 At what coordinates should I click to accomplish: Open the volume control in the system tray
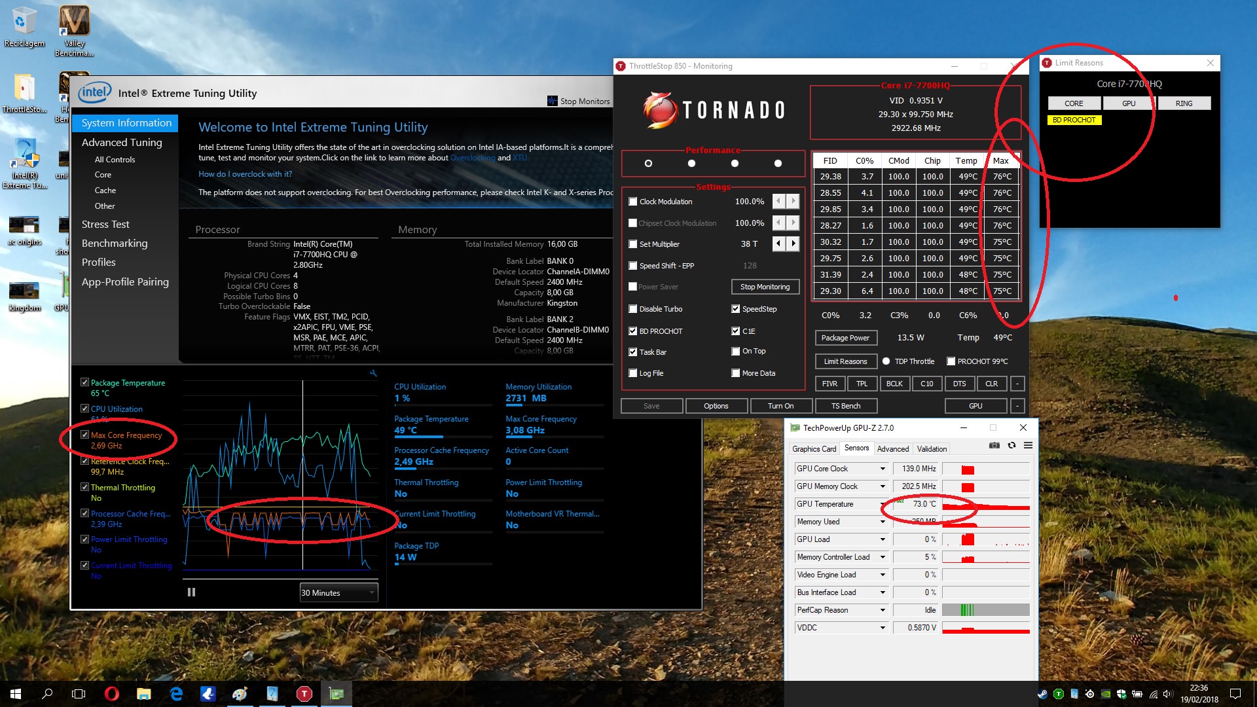[1168, 694]
